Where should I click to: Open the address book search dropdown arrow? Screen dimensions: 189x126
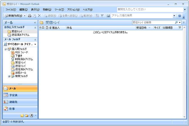point(174,16)
